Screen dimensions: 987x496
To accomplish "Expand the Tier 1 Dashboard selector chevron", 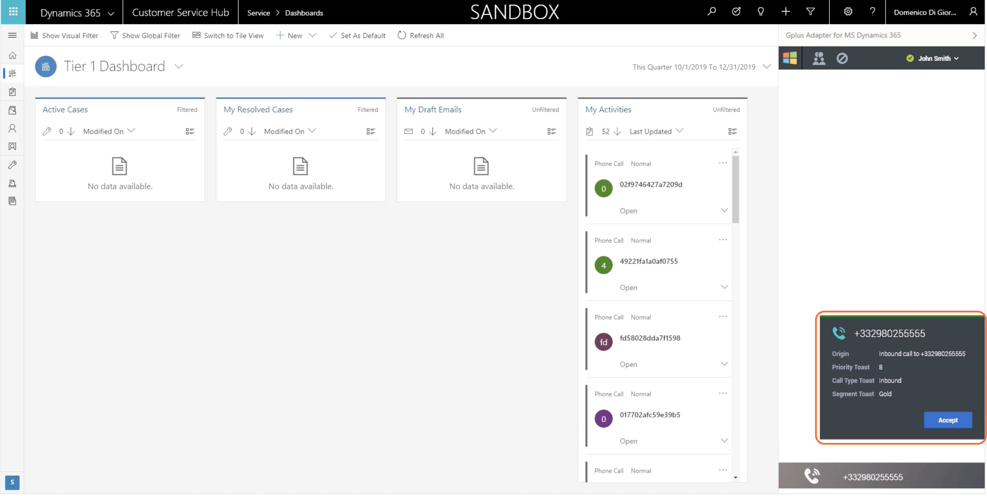I will [179, 66].
